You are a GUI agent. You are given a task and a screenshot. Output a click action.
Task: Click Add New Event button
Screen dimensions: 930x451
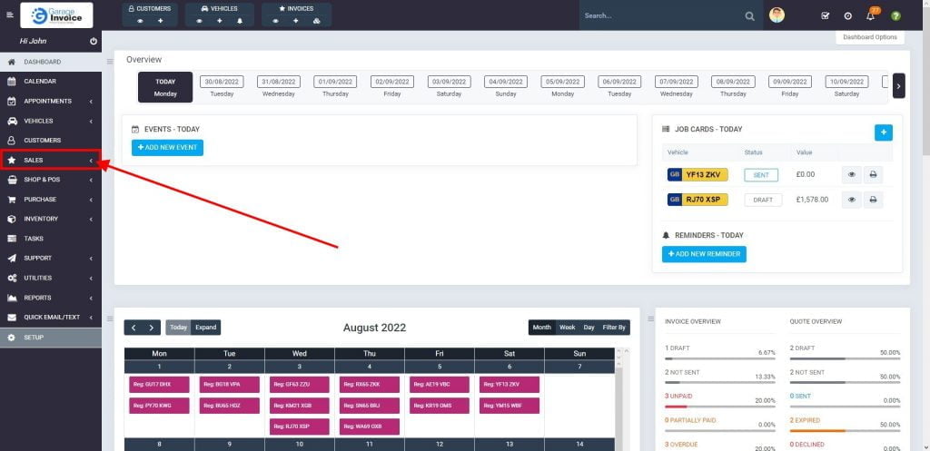167,148
